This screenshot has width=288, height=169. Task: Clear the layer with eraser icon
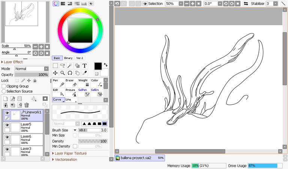[19, 105]
